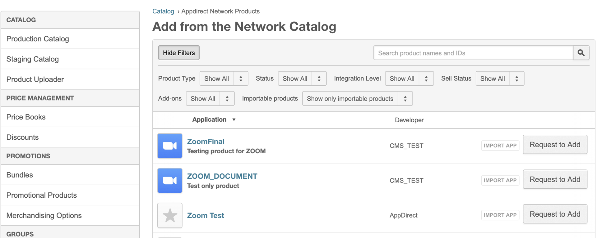
Task: Click the Application column sort arrow
Action: coord(234,120)
